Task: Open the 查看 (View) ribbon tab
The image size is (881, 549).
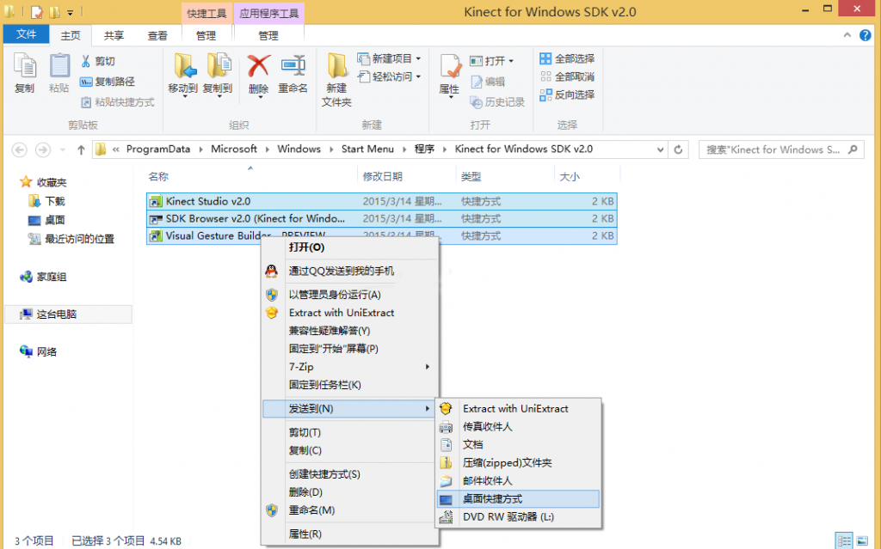Action: coord(157,35)
